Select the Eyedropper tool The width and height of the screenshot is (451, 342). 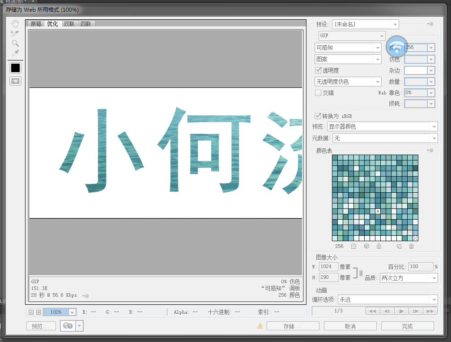pyautogui.click(x=15, y=53)
